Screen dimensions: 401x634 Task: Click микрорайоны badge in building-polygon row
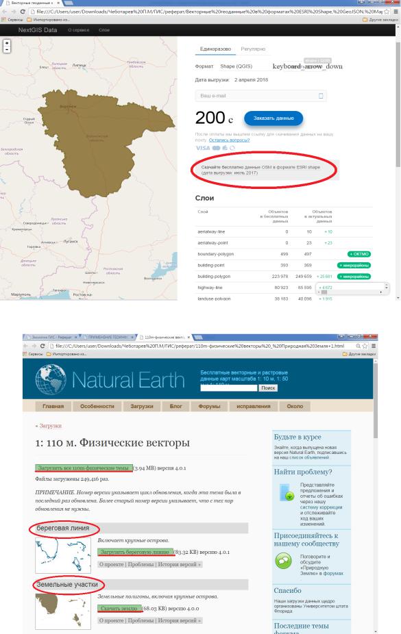click(354, 277)
